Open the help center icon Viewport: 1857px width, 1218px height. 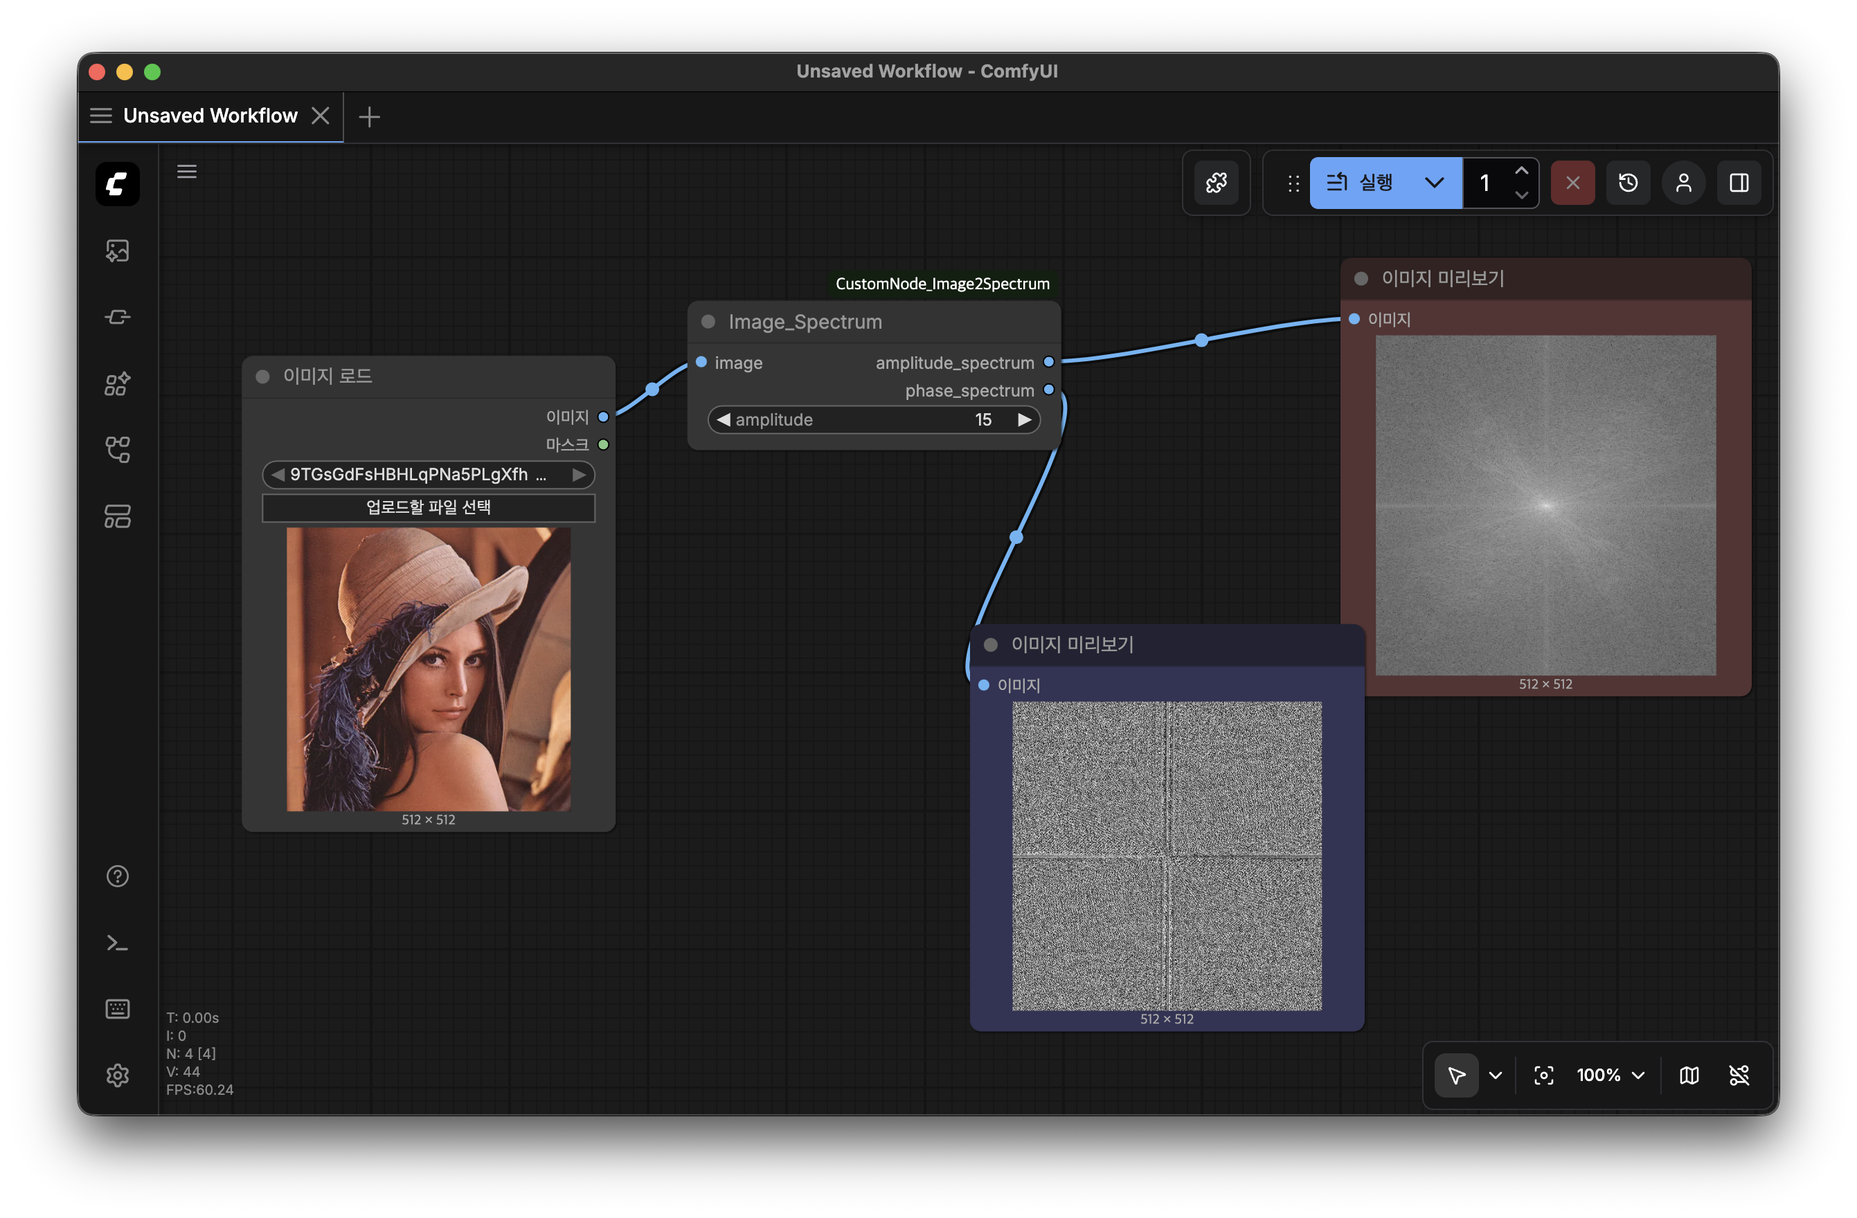point(117,875)
